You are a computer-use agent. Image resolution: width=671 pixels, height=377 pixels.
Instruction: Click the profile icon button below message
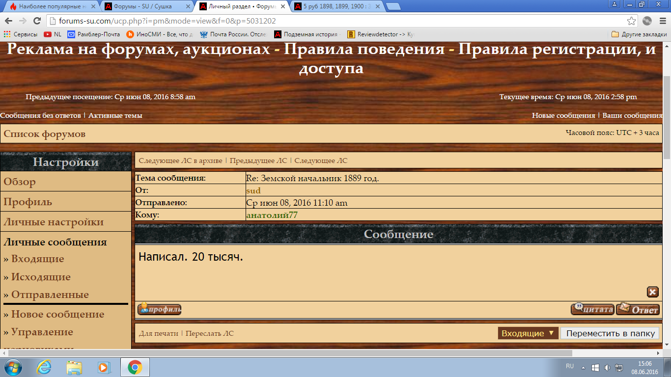[159, 309]
